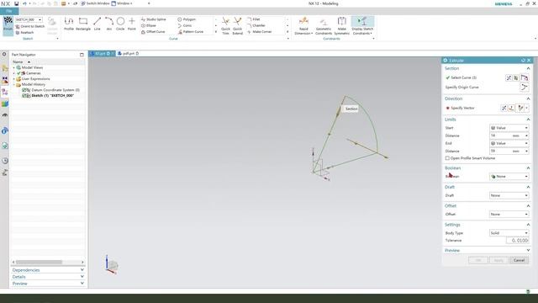This screenshot has width=538, height=303.
Task: Choose Studio Spline tool
Action: tap(153, 19)
